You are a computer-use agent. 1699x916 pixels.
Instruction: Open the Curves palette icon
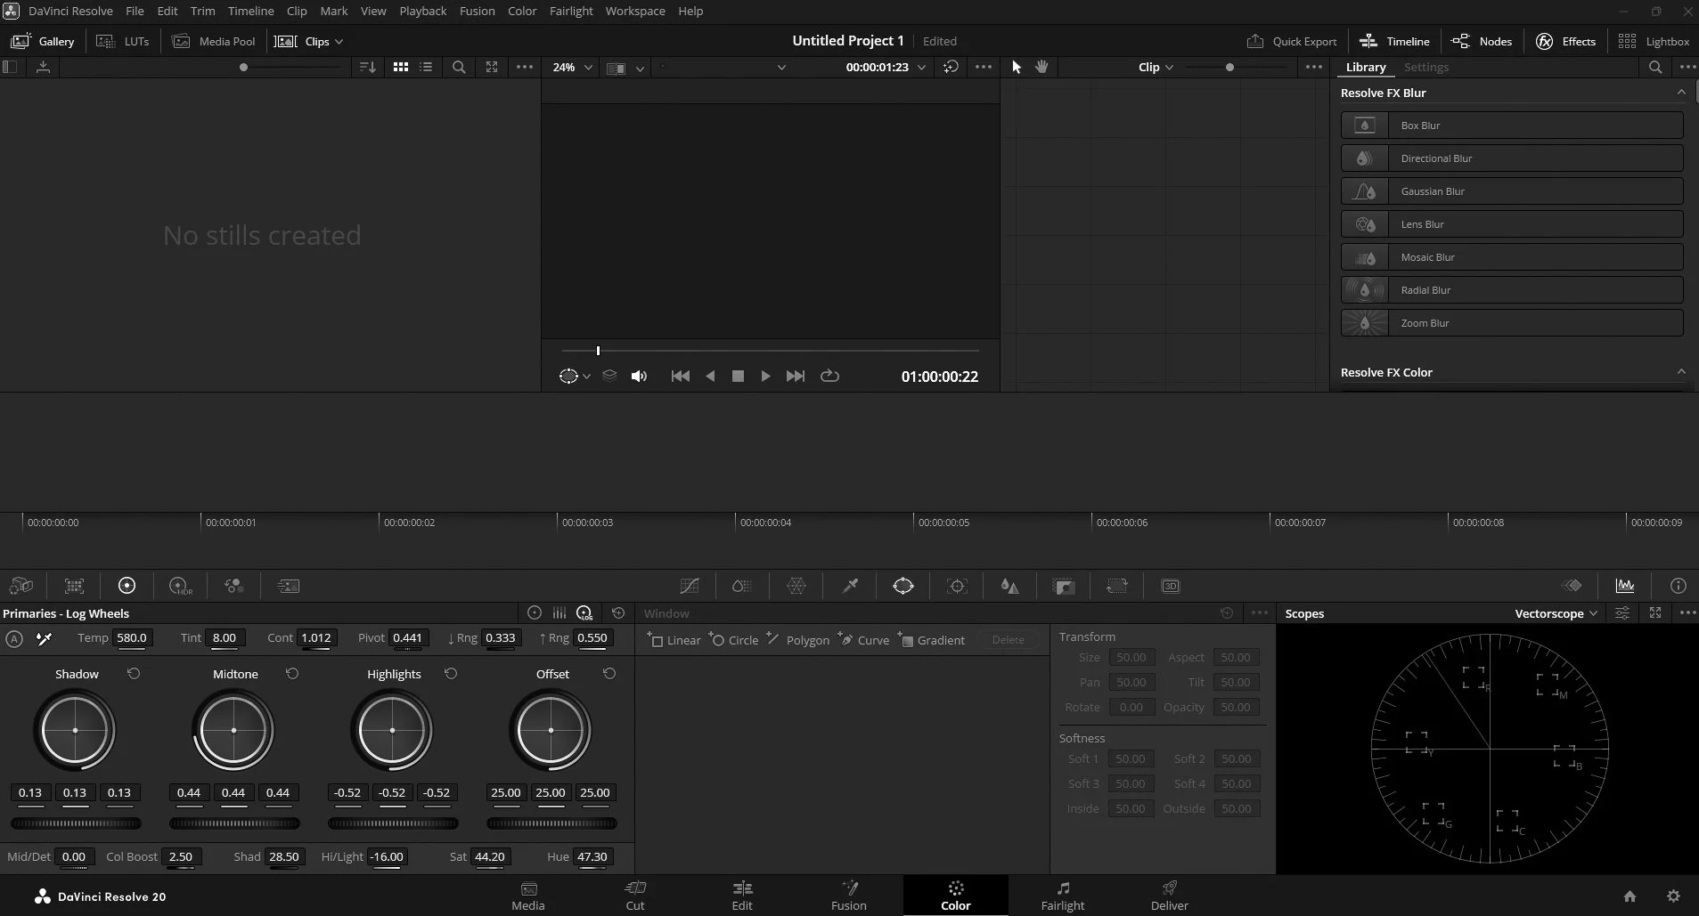click(x=690, y=586)
